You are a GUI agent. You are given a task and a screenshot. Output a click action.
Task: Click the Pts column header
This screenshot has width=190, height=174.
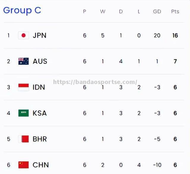pos(175,12)
